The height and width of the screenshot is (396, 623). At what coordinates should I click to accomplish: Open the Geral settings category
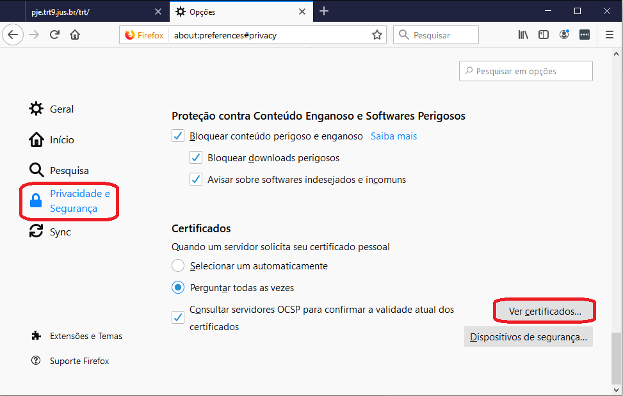51,109
